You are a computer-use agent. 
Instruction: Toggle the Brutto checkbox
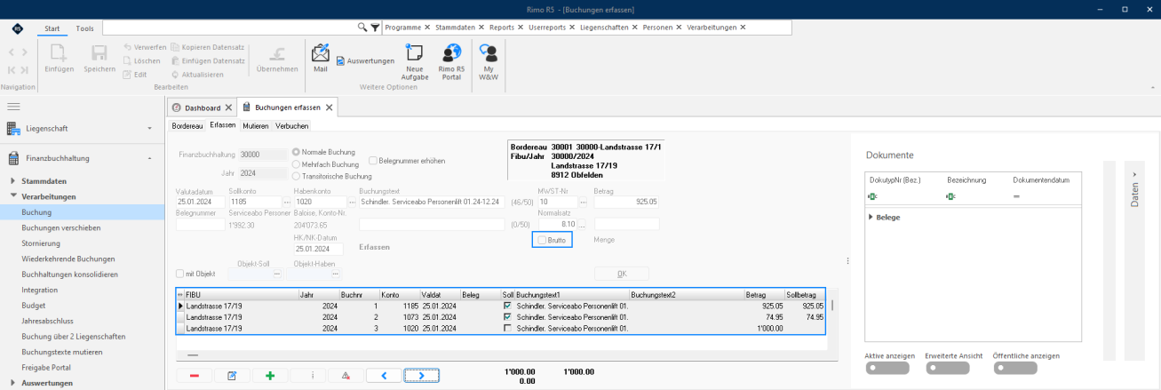[x=543, y=240]
